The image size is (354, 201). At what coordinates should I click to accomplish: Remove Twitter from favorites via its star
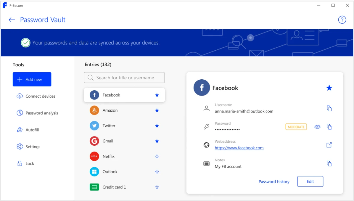pyautogui.click(x=157, y=126)
